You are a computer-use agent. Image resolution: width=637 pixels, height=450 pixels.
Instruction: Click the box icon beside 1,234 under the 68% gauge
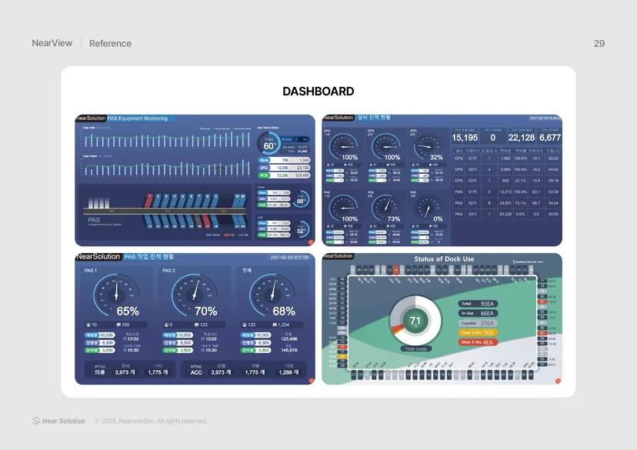point(275,325)
